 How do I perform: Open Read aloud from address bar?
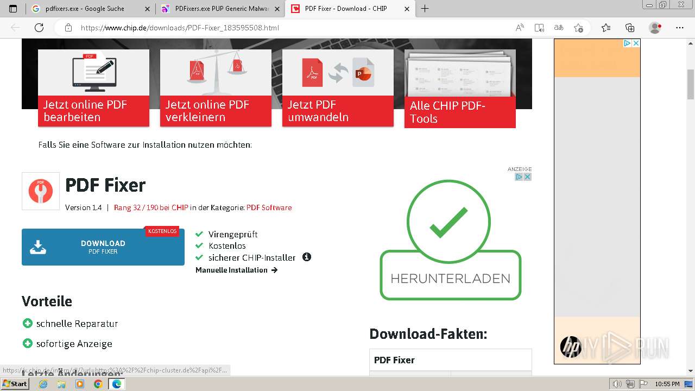(x=520, y=28)
